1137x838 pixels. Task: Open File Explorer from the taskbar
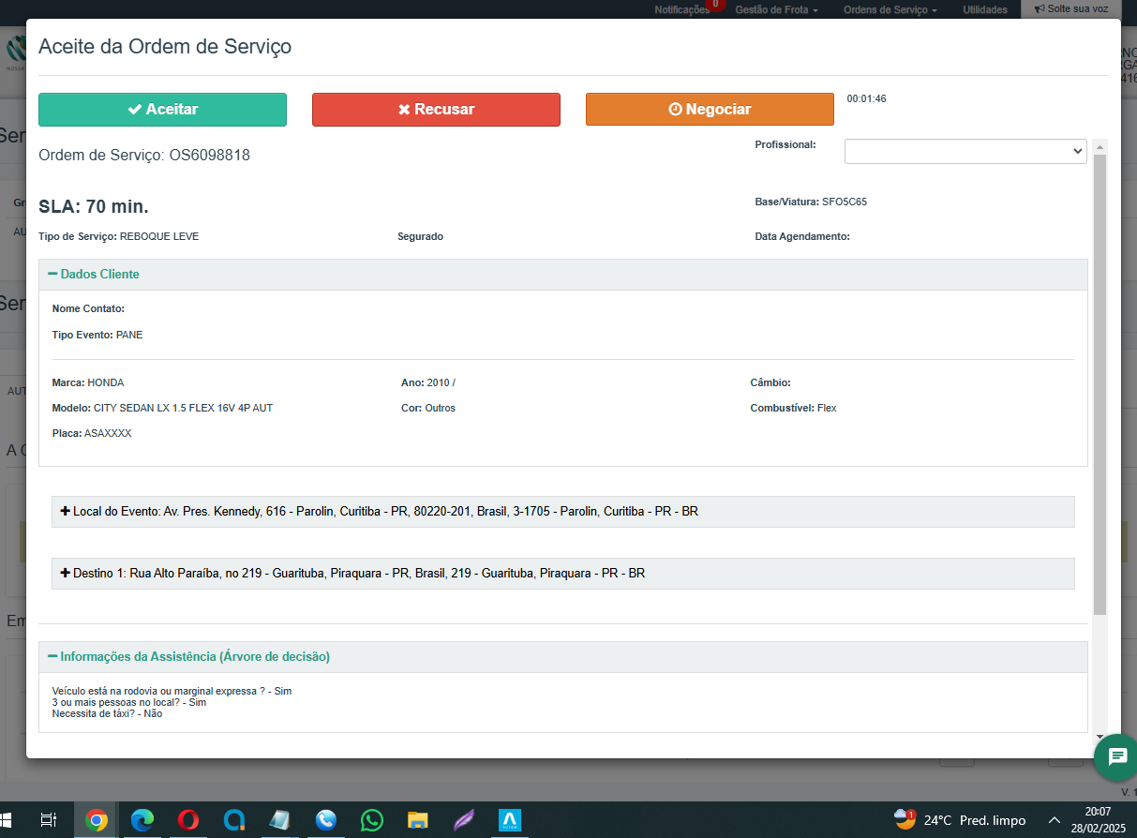tap(418, 820)
